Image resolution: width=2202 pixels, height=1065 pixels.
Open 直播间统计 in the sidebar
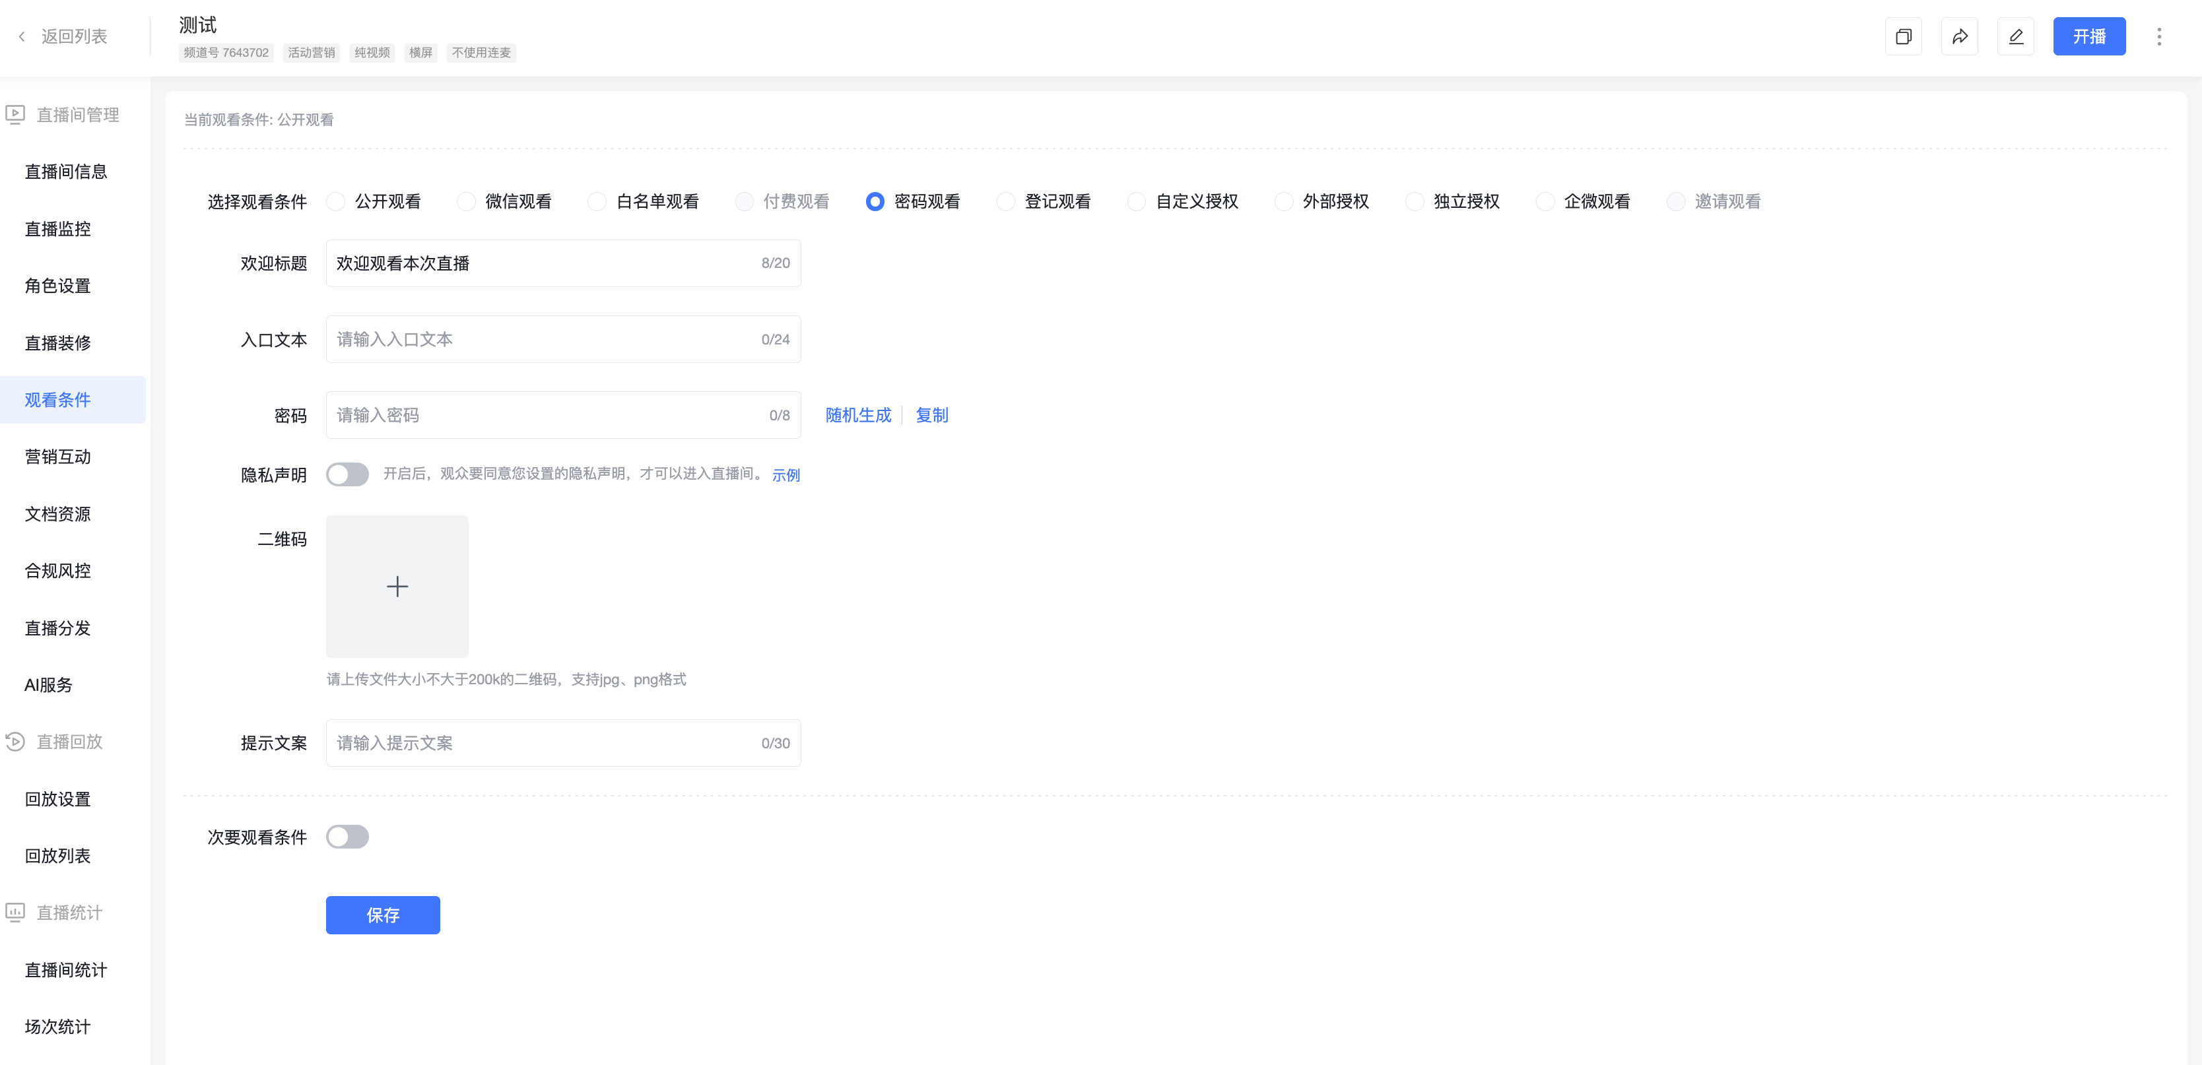[x=66, y=970]
